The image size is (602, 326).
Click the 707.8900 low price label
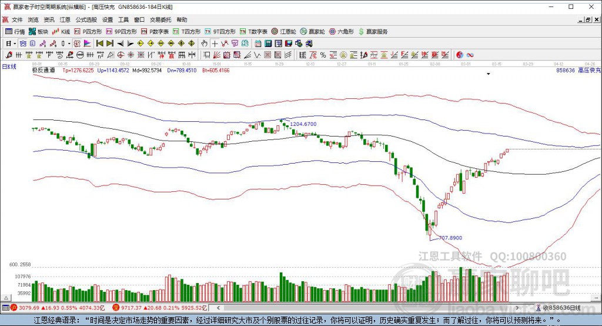[x=450, y=238]
